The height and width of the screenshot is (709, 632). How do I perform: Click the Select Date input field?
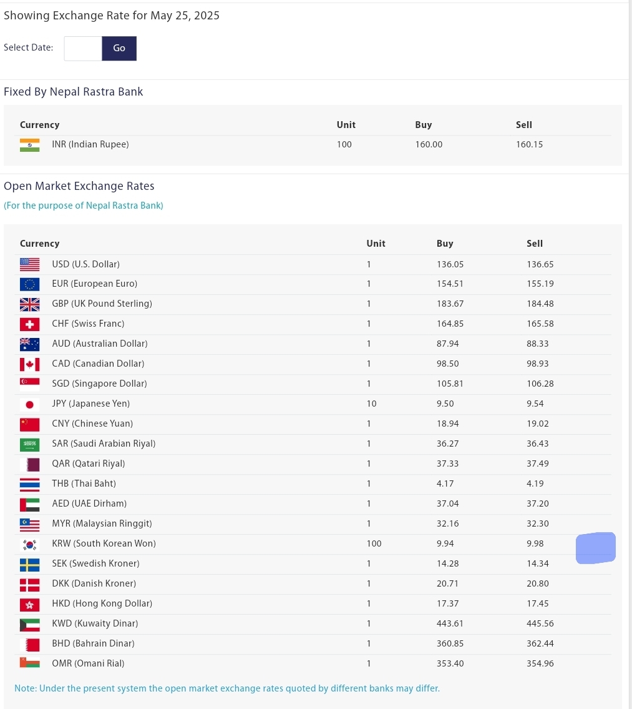83,48
